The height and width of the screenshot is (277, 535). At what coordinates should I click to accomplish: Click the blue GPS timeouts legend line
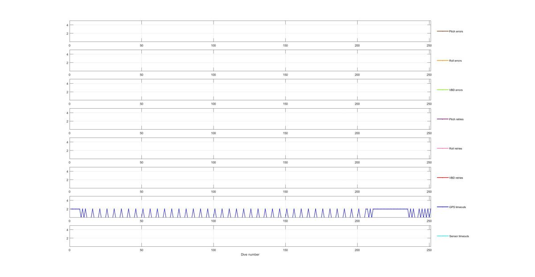[x=442, y=207]
